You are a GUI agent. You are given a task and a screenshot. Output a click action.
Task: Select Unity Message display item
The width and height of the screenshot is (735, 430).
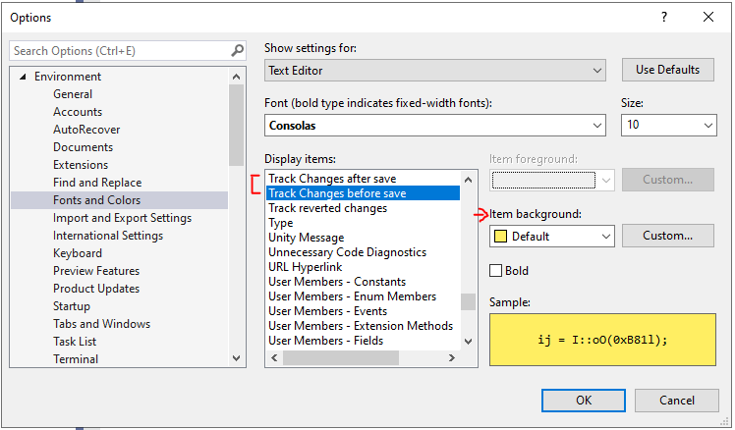(x=307, y=238)
